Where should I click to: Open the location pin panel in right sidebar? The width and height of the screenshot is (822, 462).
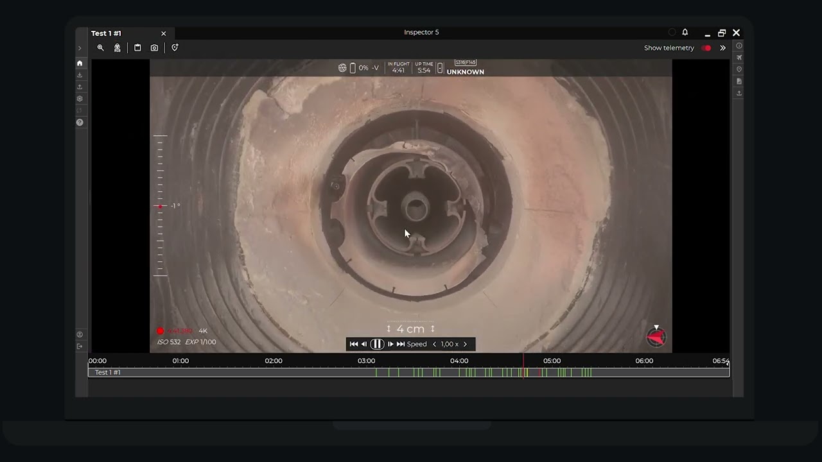739,69
